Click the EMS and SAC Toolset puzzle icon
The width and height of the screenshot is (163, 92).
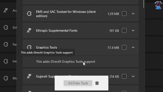click(29, 14)
